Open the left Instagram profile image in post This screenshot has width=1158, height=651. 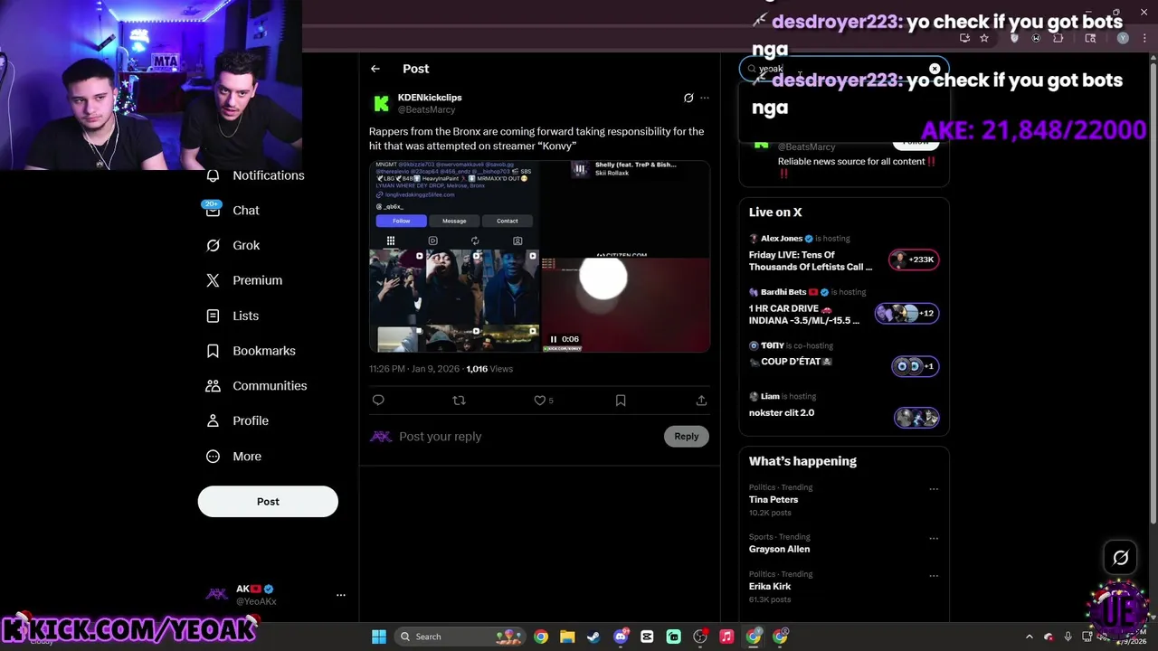click(x=454, y=256)
